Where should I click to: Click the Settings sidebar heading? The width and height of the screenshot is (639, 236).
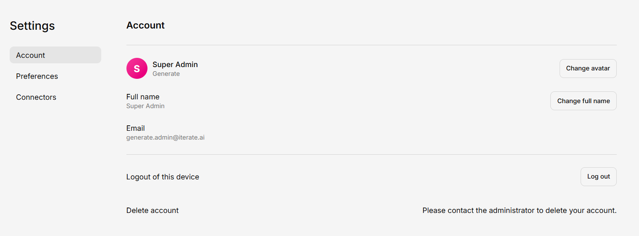[x=32, y=26]
